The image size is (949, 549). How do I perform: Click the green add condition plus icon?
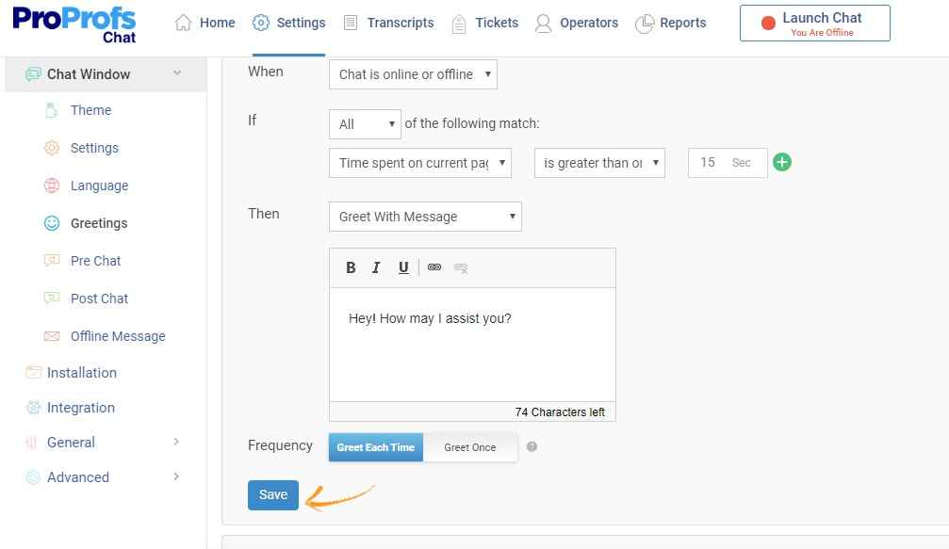(x=782, y=162)
